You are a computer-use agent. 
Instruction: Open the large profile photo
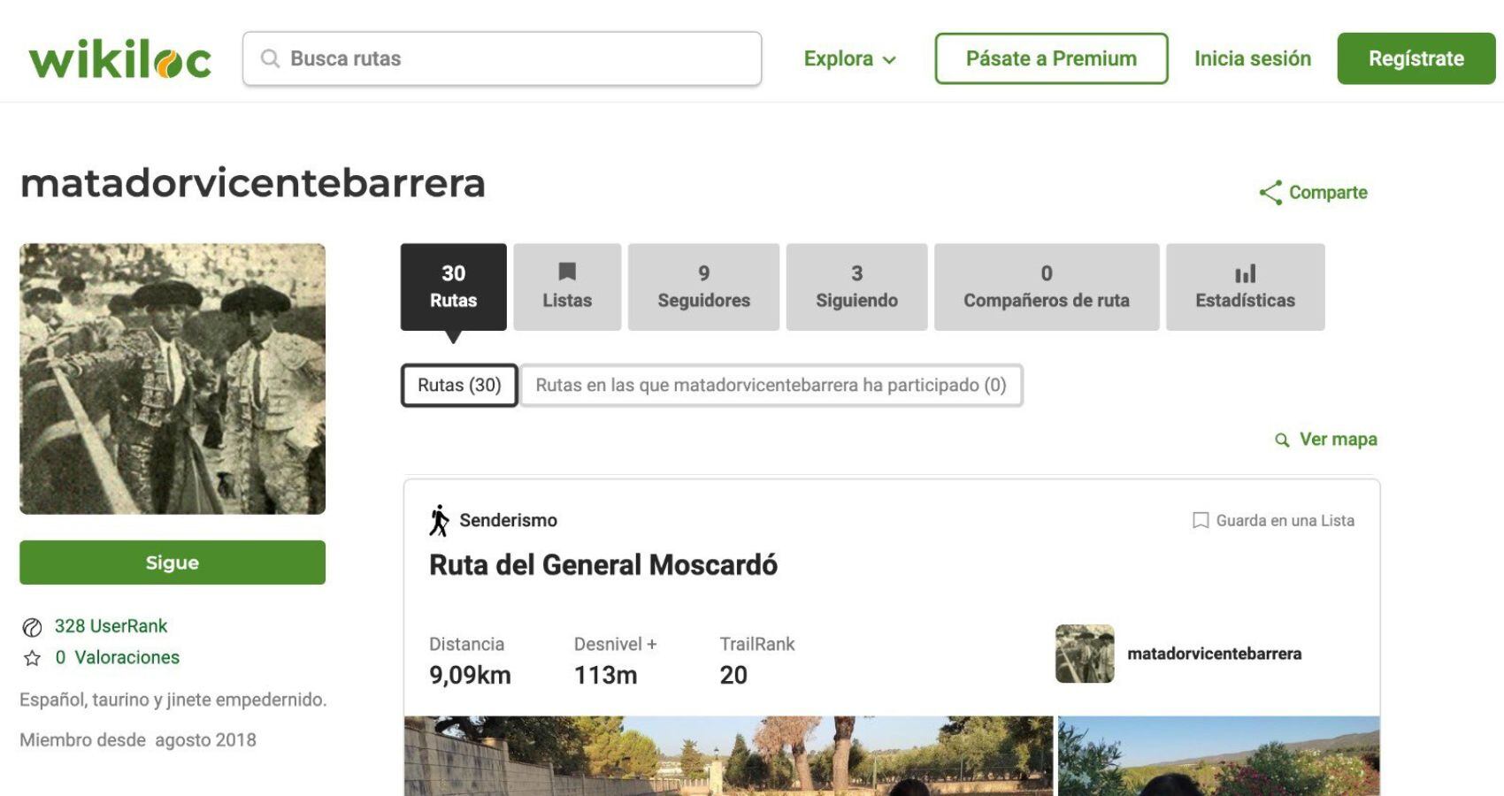[x=173, y=379]
